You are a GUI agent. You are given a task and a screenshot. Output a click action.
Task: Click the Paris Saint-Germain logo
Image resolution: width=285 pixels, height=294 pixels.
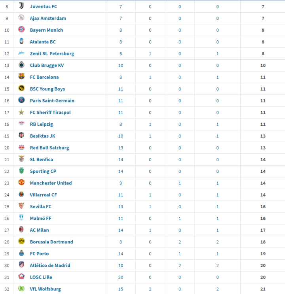21,100
